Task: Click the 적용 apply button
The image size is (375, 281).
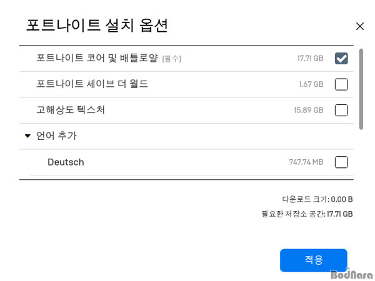Action: 314,260
